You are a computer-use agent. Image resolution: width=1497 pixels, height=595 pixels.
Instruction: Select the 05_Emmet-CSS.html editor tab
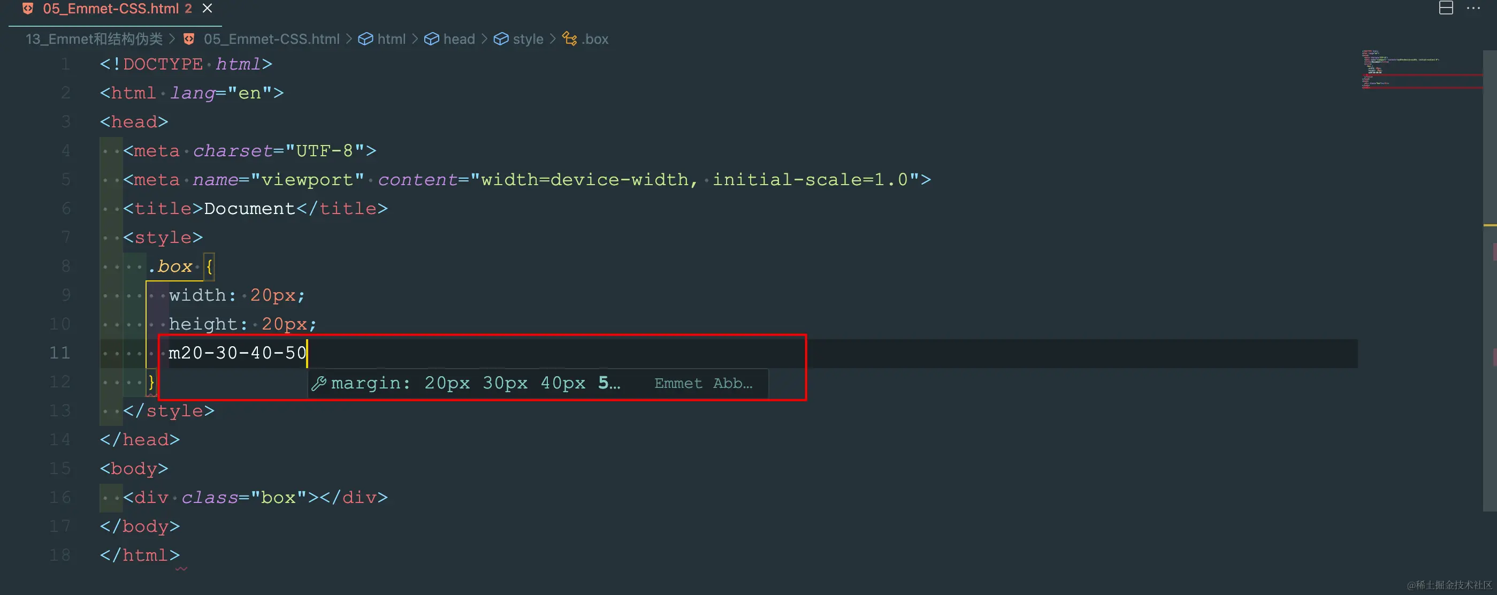110,9
